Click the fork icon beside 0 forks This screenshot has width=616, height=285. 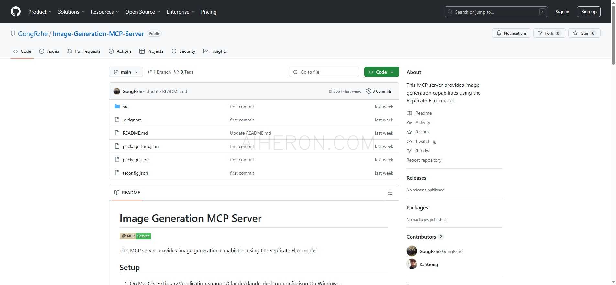coord(409,151)
